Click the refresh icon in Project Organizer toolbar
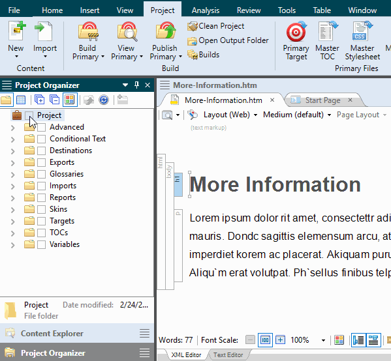The image size is (391, 361). click(104, 100)
